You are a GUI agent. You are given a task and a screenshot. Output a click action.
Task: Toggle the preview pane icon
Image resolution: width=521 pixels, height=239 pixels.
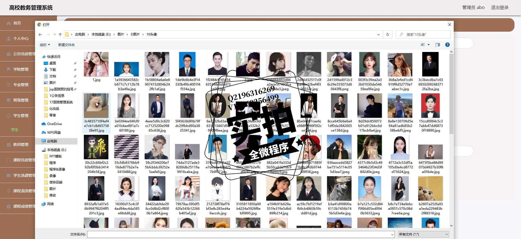438,45
